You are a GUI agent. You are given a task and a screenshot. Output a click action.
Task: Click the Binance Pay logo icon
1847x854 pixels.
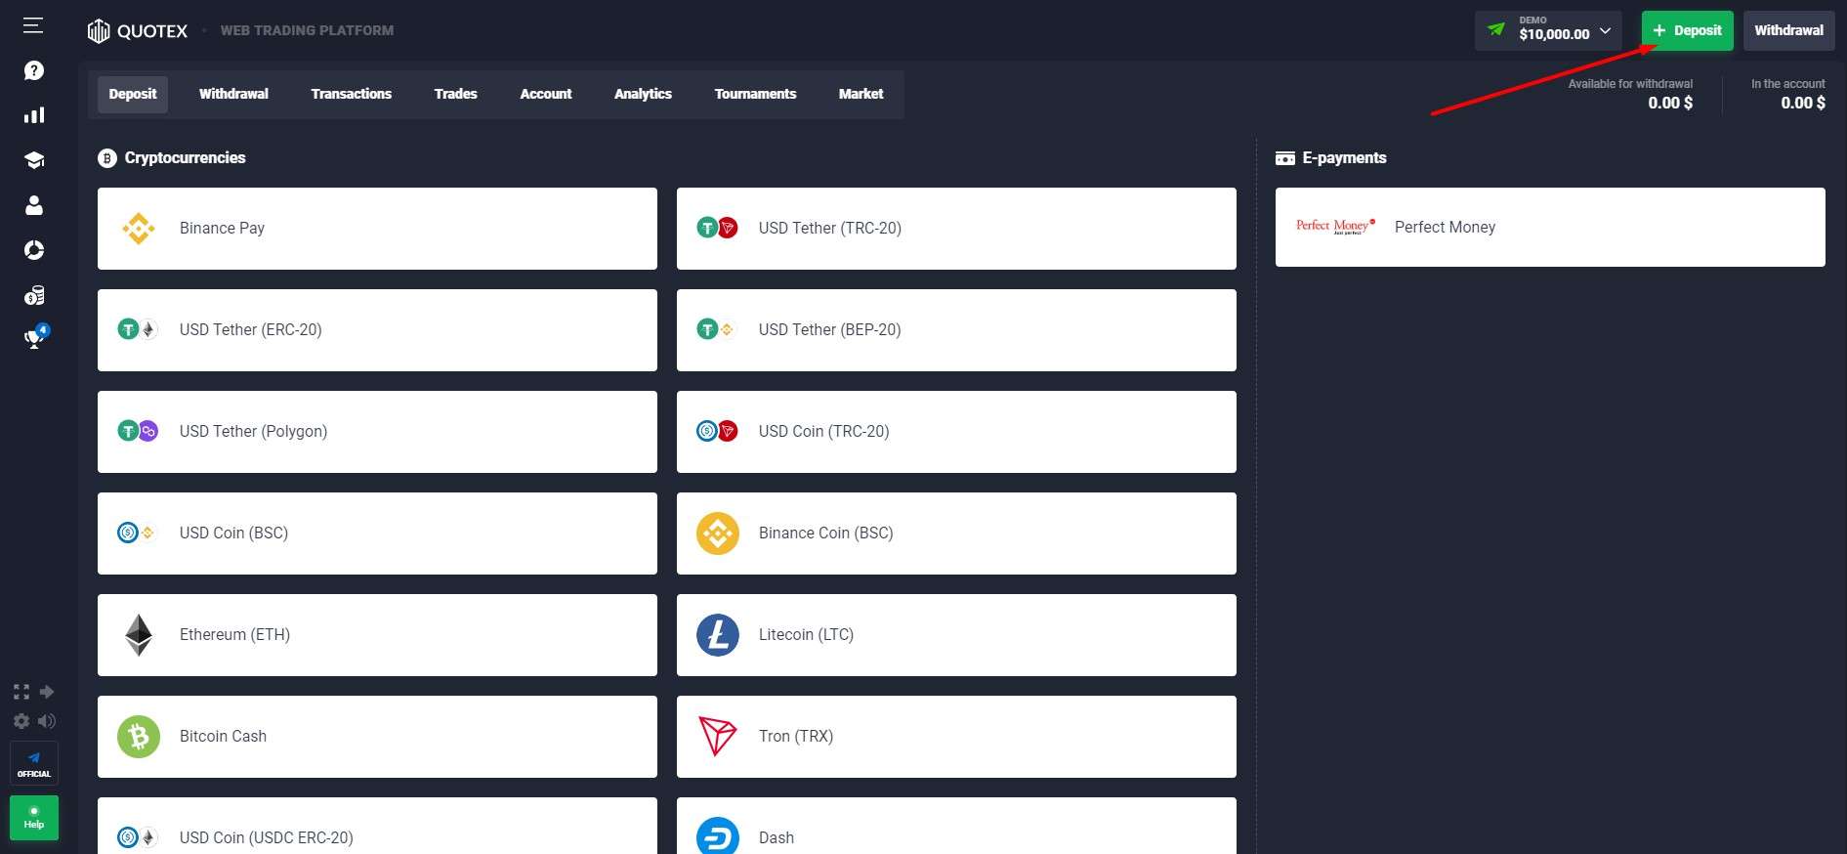coord(139,229)
